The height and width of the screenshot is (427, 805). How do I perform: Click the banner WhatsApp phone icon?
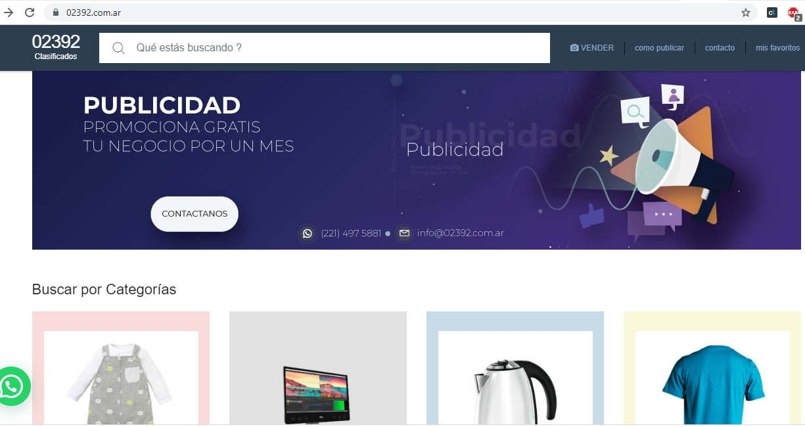[x=307, y=233]
